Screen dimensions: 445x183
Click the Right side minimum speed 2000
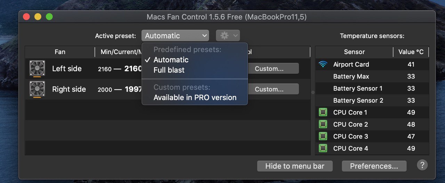click(105, 90)
